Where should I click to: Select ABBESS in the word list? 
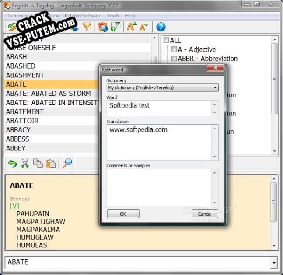(x=52, y=139)
